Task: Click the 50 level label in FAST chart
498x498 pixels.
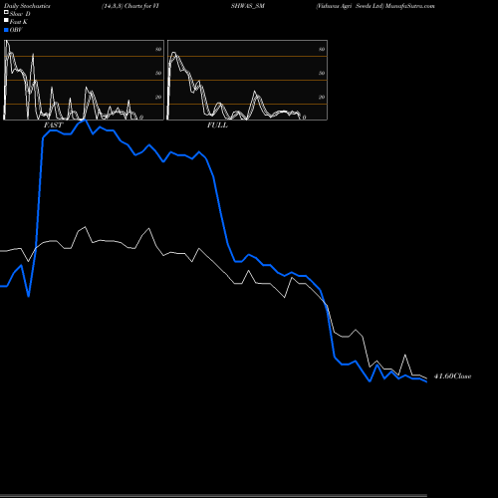Action: (158, 73)
